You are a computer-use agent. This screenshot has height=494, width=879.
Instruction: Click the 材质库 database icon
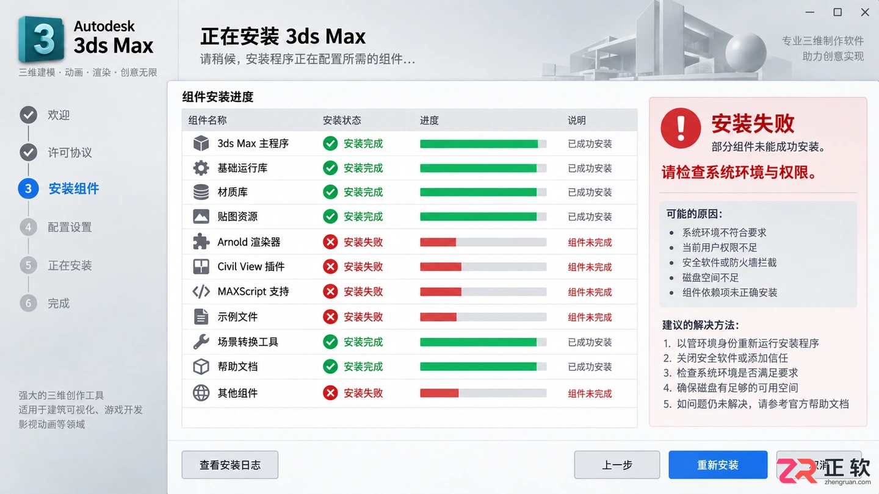point(201,192)
